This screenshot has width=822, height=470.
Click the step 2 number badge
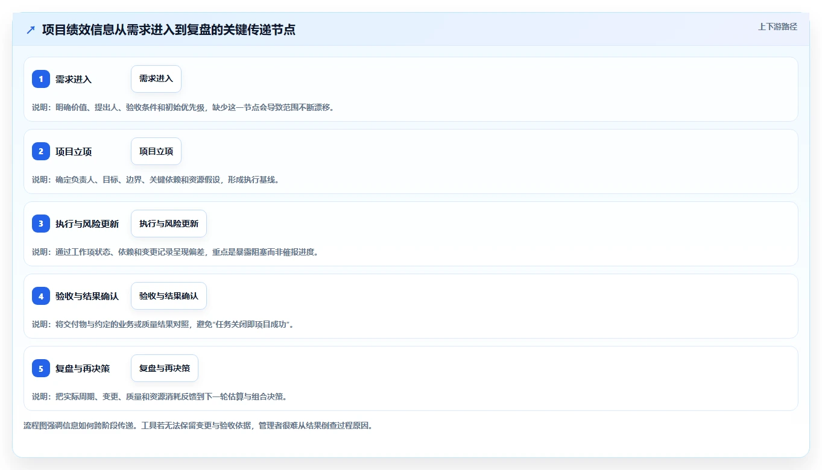(41, 151)
